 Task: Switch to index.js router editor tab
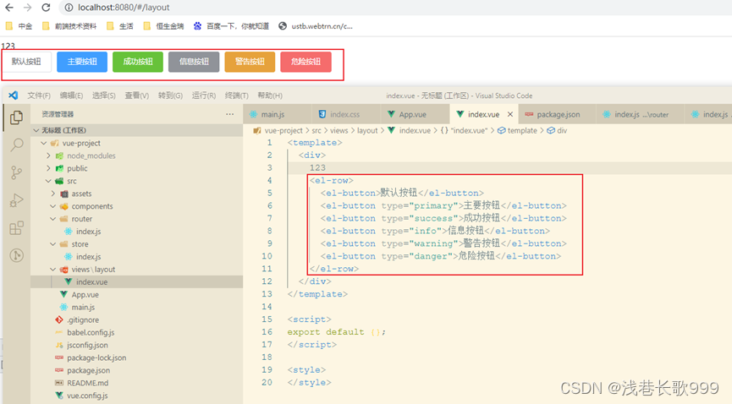[x=640, y=114]
